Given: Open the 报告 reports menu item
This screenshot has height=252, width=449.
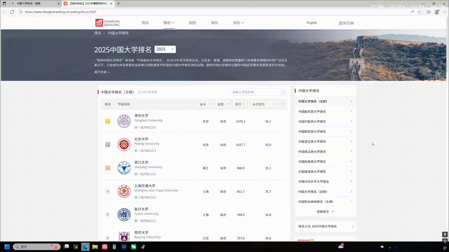Looking at the screenshot, I should (215, 23).
